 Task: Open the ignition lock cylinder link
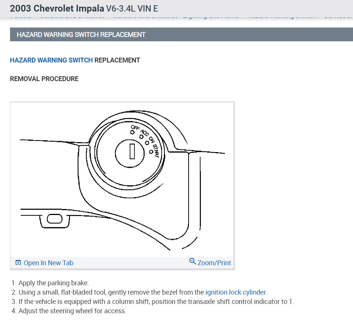pos(235,292)
